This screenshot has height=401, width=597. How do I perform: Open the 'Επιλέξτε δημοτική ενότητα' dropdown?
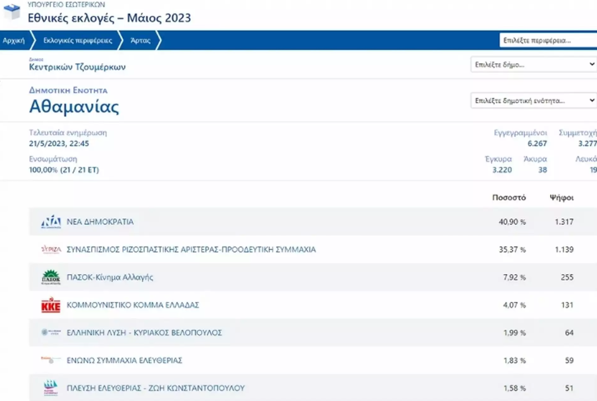point(533,100)
